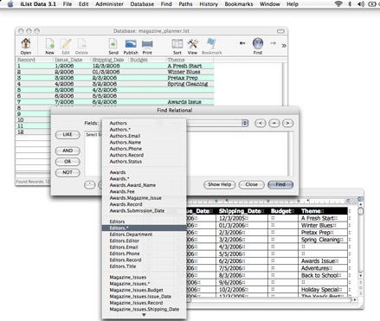Click the Holiday Special cell in lower table
380x321 pixels.
coord(324,290)
